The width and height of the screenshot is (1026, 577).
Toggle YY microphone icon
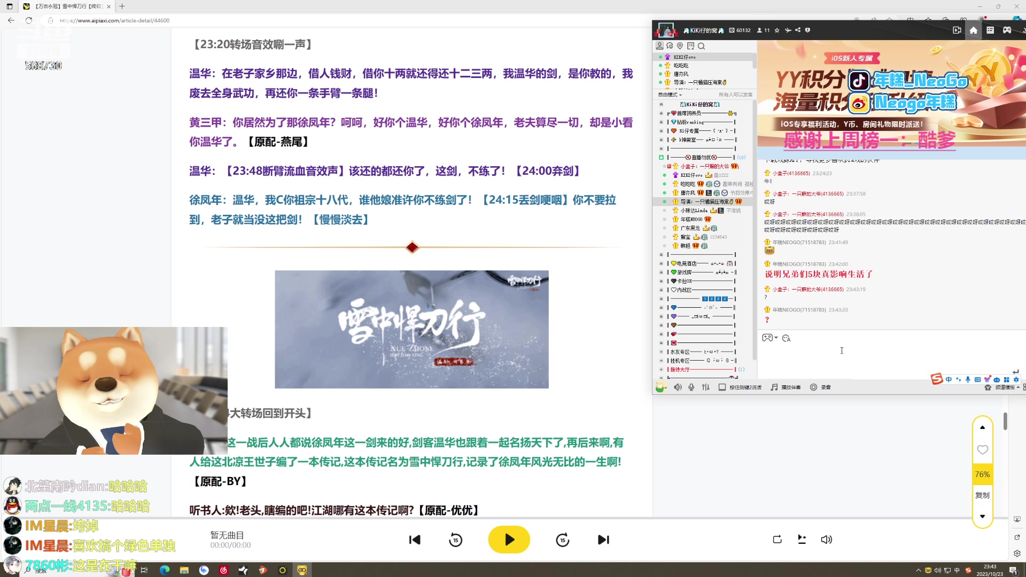pos(691,387)
